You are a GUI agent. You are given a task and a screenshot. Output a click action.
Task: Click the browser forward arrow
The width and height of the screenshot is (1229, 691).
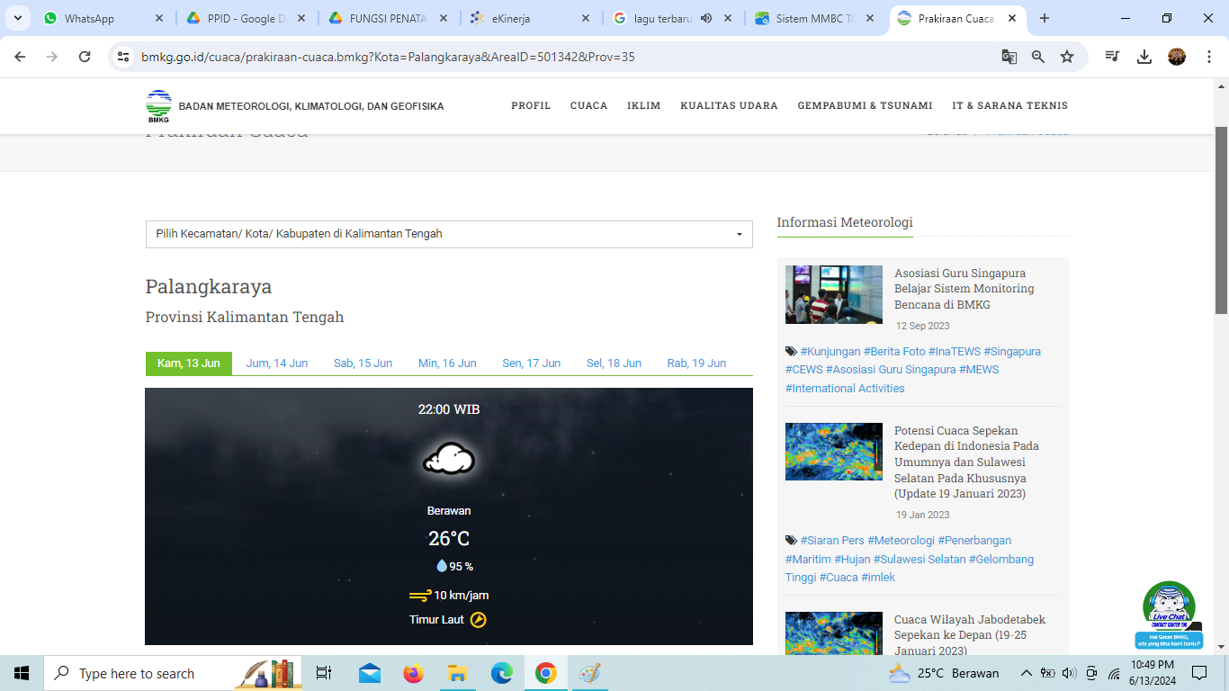click(x=52, y=57)
